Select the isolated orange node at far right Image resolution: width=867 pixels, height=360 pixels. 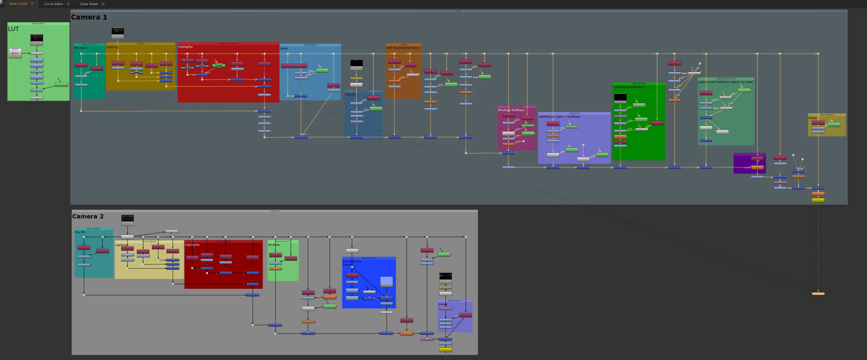818,294
